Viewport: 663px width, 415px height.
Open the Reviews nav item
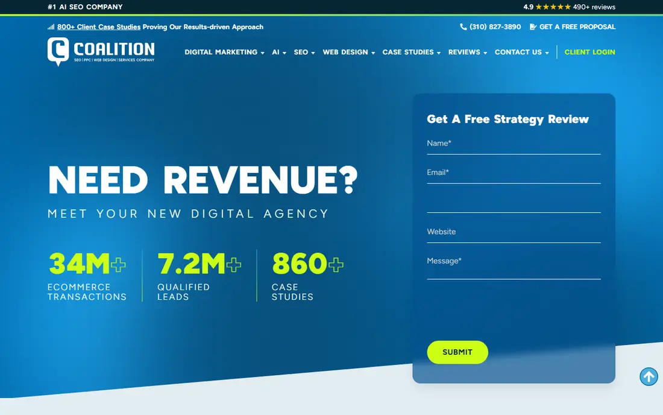point(464,52)
